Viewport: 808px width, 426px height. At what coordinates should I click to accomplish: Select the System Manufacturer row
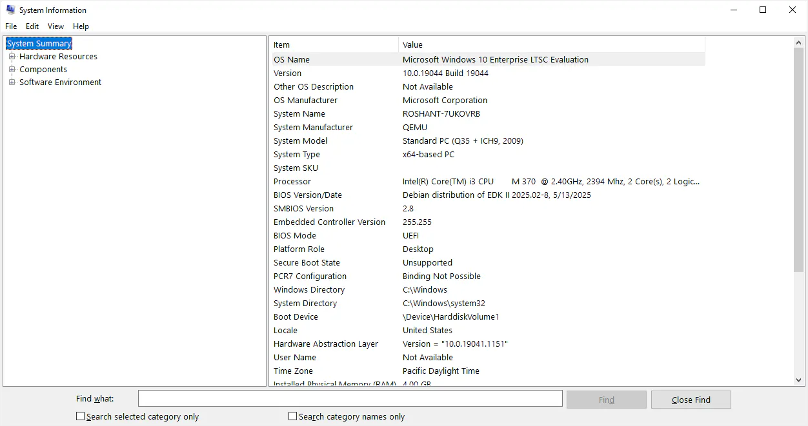point(487,127)
